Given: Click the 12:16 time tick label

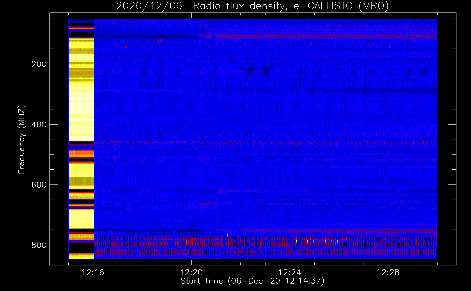Looking at the screenshot, I should click(93, 273).
